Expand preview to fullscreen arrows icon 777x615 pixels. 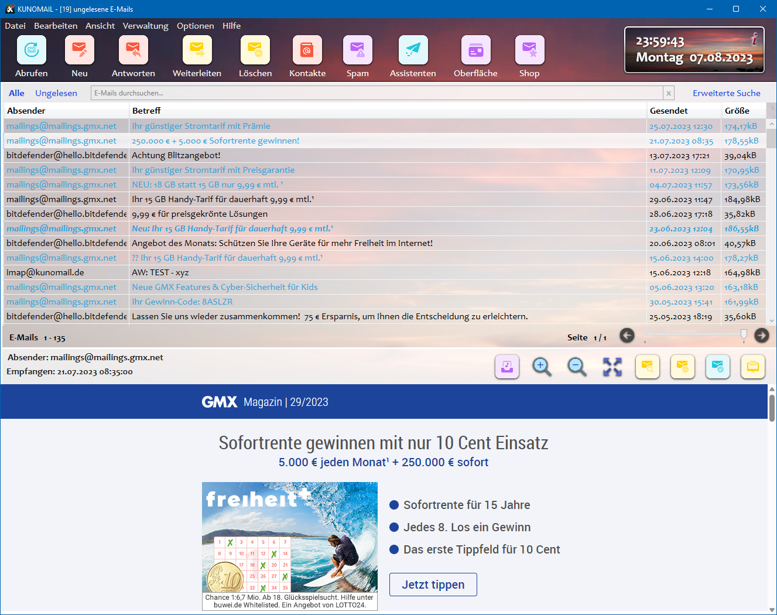tap(612, 367)
